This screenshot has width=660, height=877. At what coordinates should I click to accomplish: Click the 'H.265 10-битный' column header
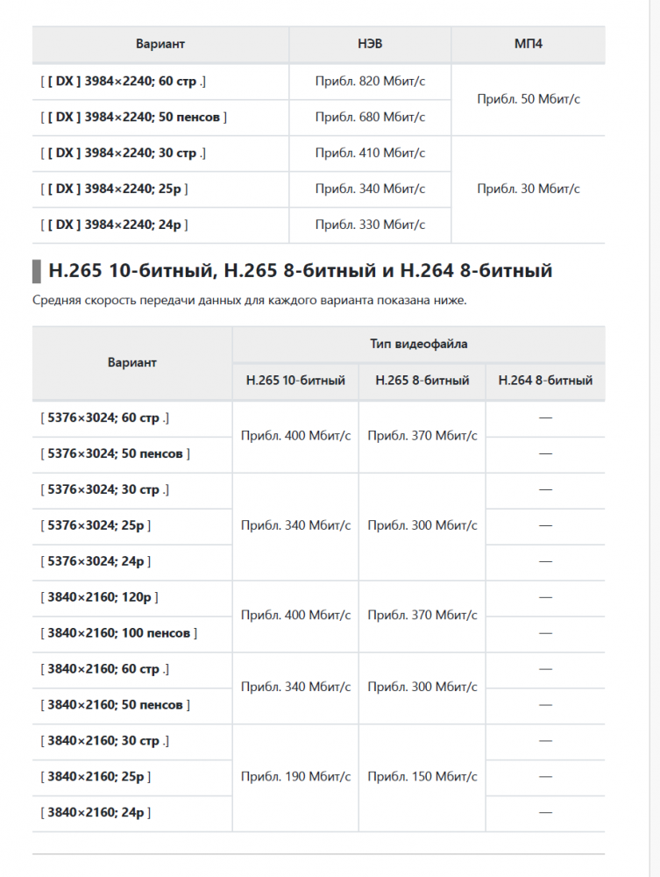tap(295, 381)
